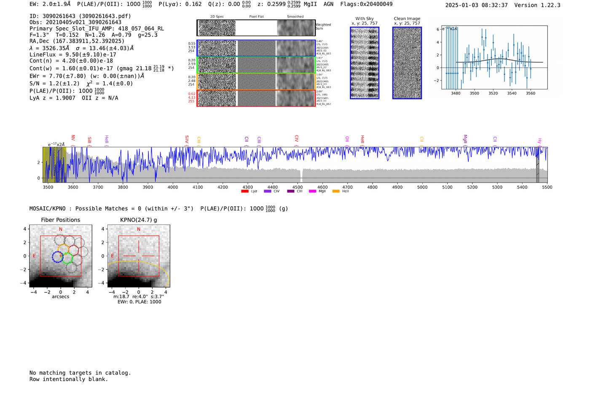Click the 'ID: 3090261643 (3090261643.pdf)' line
Image resolution: width=590 pixels, height=402 pixels.
[80, 16]
